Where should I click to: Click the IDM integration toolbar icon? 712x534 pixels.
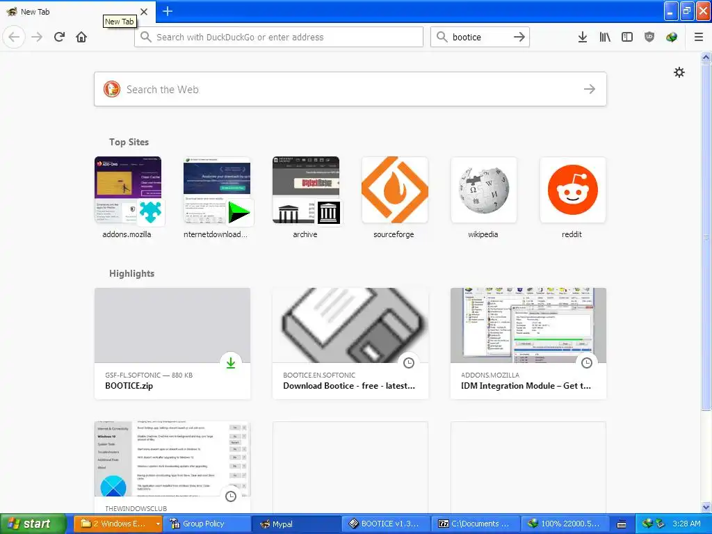[672, 38]
